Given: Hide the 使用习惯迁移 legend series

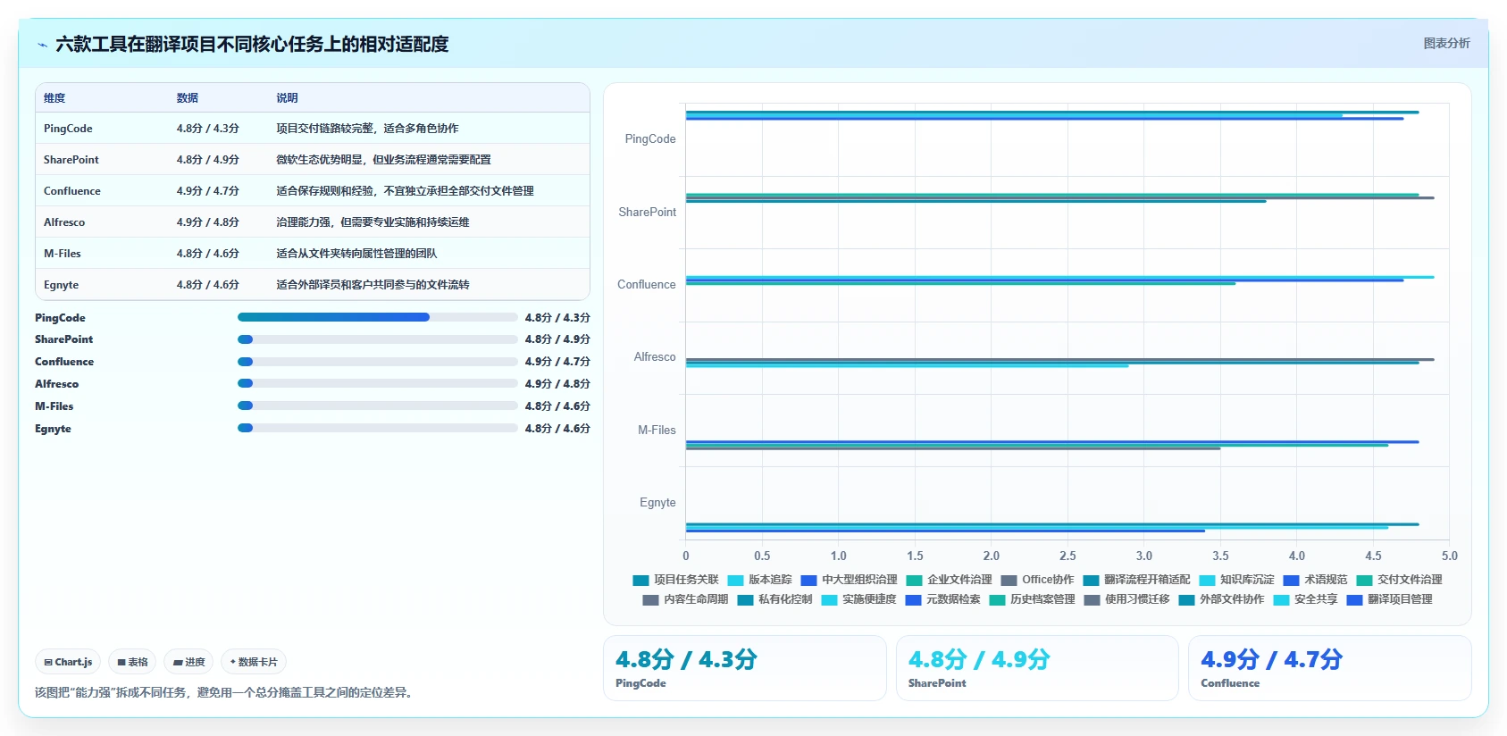Looking at the screenshot, I should coord(1126,599).
